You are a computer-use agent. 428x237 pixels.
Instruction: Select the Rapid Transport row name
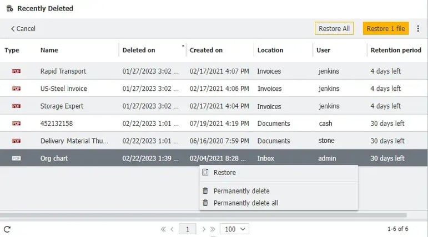coord(63,71)
